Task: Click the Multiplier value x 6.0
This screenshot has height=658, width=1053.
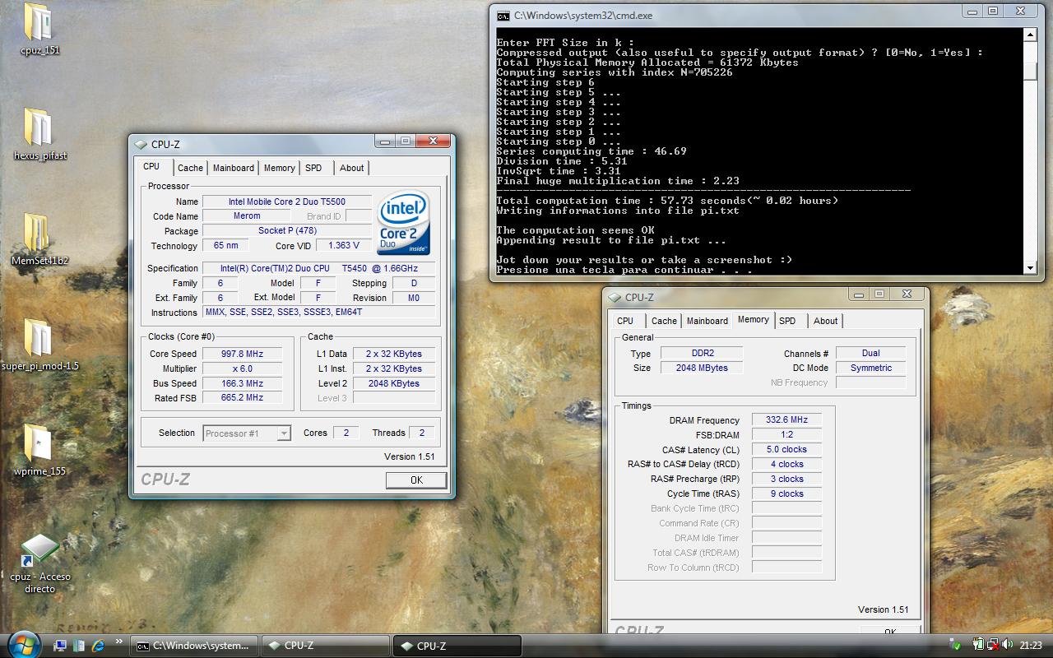Action: (243, 368)
